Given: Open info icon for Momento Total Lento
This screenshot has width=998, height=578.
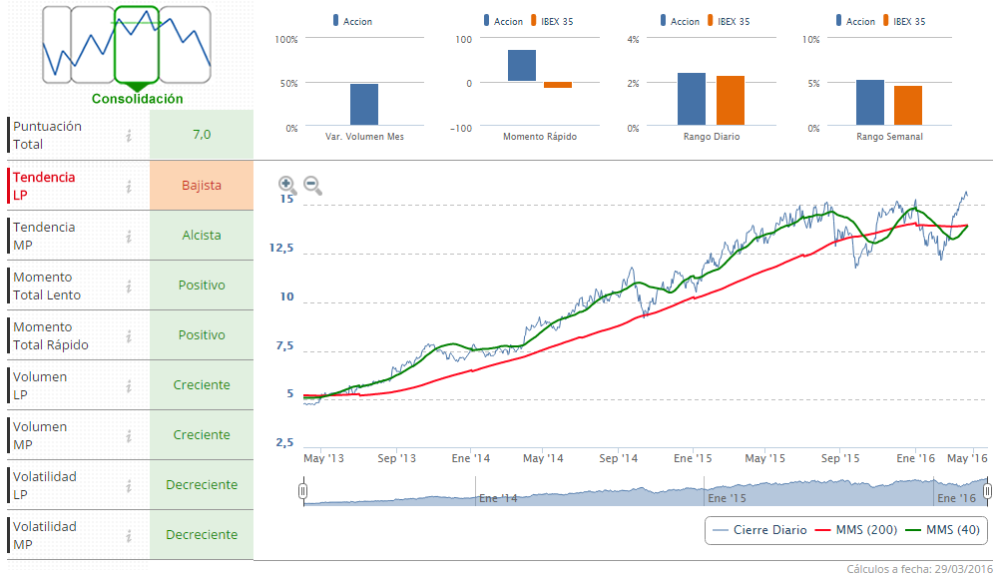Looking at the screenshot, I should tap(129, 286).
